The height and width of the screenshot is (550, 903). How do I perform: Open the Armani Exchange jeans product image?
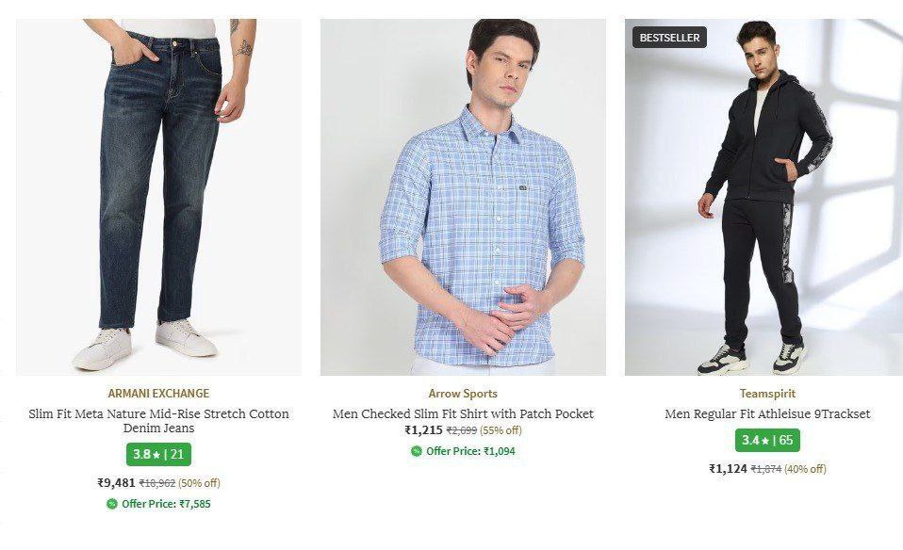(x=158, y=198)
